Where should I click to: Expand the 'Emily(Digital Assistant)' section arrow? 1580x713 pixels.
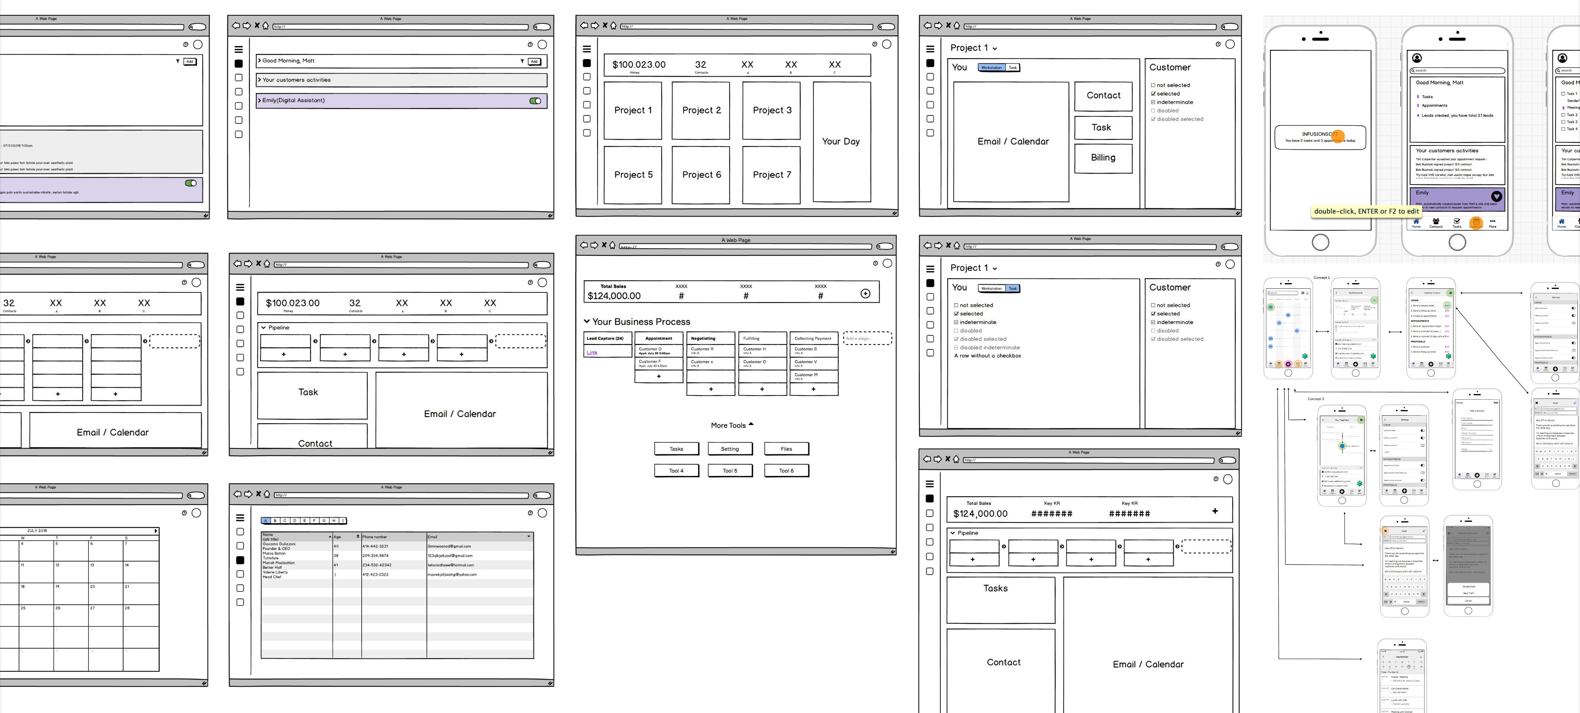pyautogui.click(x=259, y=100)
